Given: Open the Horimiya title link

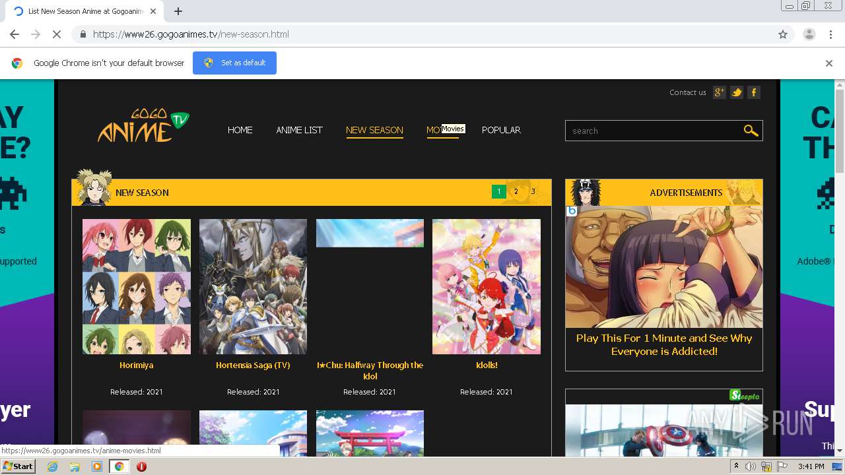Looking at the screenshot, I should click(x=136, y=365).
